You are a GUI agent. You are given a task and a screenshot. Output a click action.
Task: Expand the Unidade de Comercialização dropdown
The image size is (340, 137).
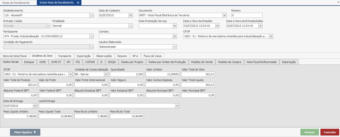[106, 74]
